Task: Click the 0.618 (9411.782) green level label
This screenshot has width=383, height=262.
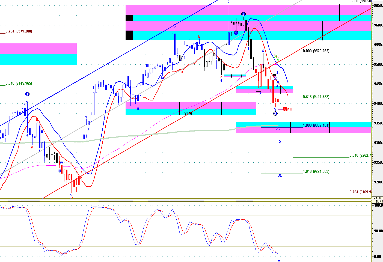Action: (316, 97)
